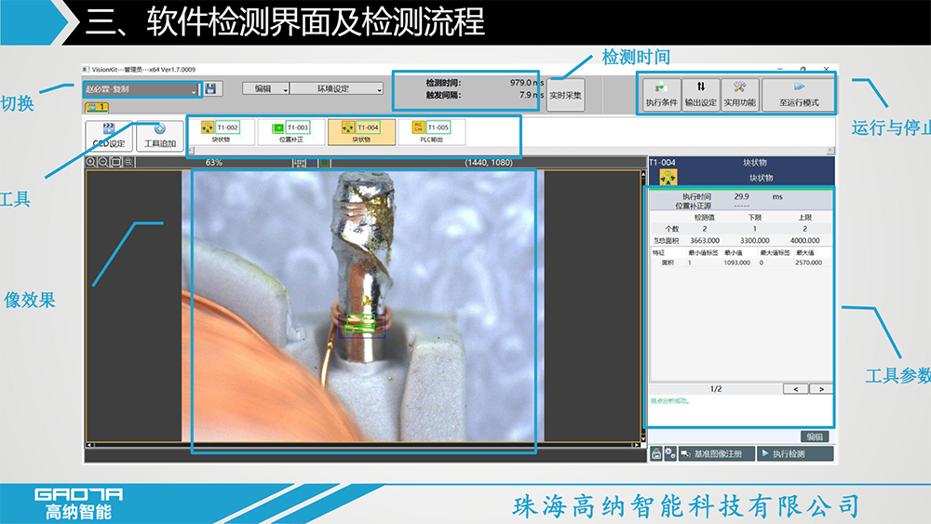This screenshot has height=524, width=931.
Task: Select the T1-003 位置补正 tool
Action: point(290,132)
